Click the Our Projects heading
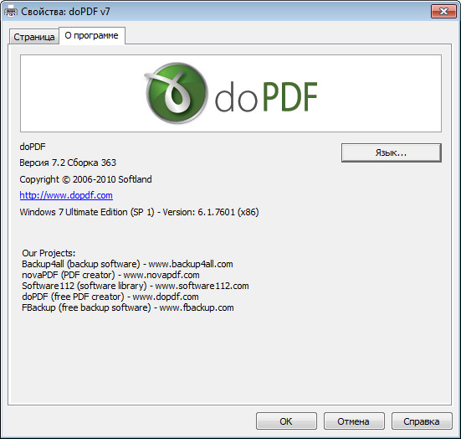Screen dimensions: 461x439 49,253
